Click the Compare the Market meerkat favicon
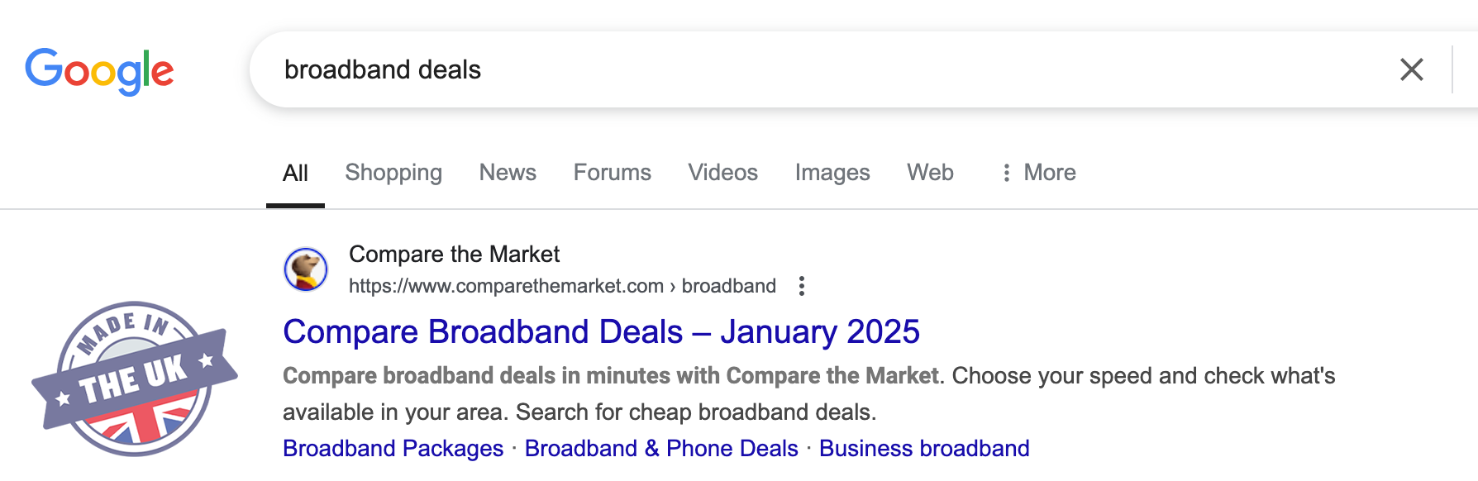1478x481 pixels. [x=306, y=269]
